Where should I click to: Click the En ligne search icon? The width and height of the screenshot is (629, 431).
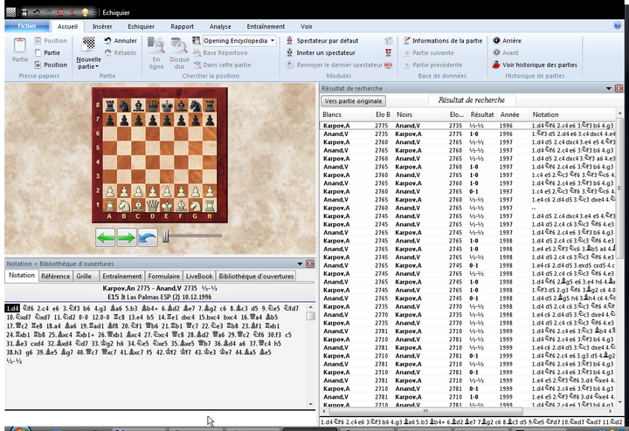[156, 45]
